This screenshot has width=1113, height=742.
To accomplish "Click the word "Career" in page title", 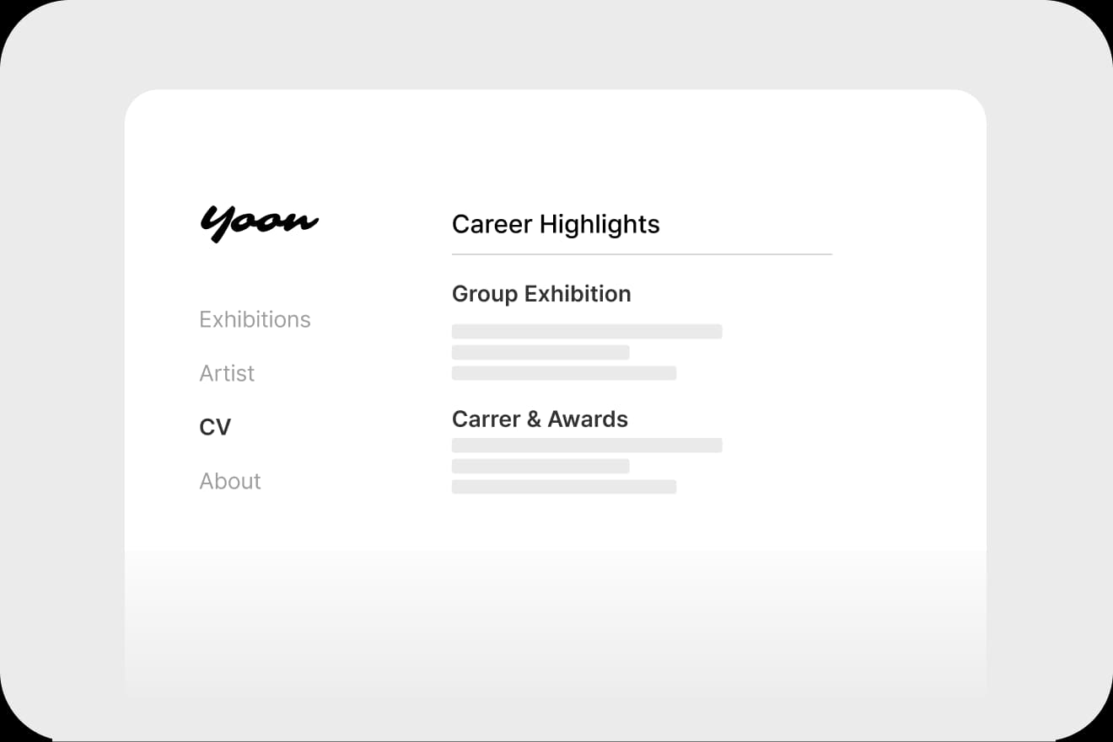I will pos(492,224).
